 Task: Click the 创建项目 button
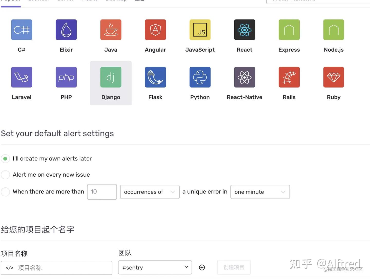[x=234, y=267]
